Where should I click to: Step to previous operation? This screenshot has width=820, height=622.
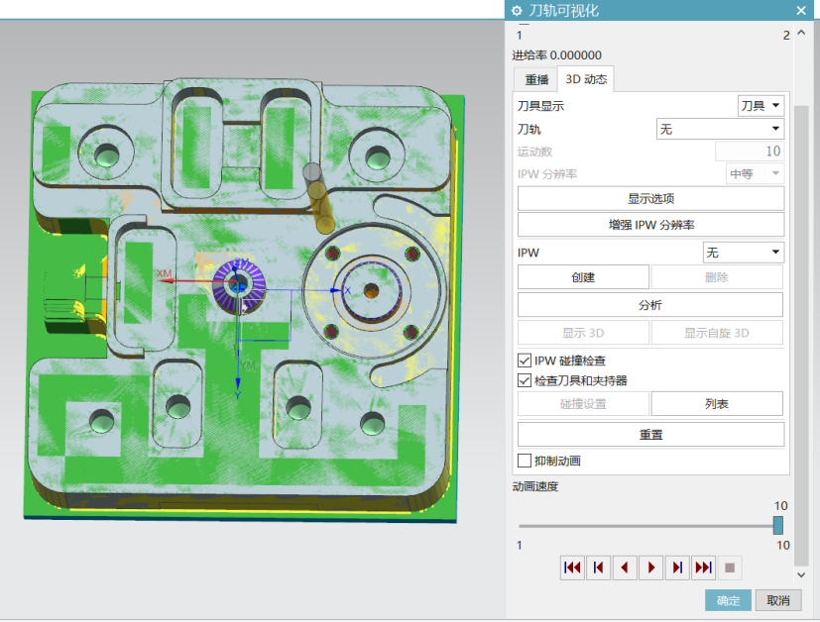tap(599, 568)
